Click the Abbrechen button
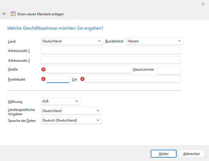This screenshot has height=161, width=209. 191,154
